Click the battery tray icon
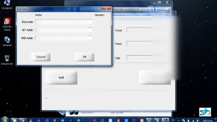The width and height of the screenshot is (217, 122). 189,121
